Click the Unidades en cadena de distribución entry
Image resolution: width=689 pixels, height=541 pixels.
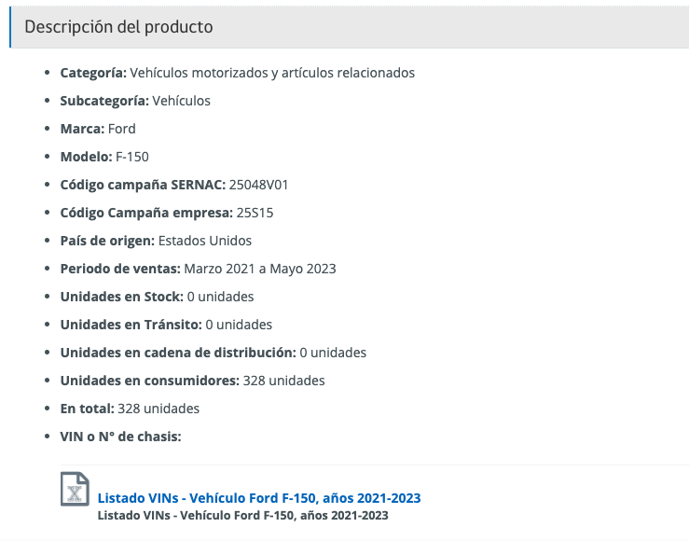click(x=214, y=353)
